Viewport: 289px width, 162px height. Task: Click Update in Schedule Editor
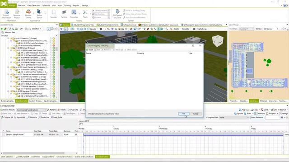238,114
